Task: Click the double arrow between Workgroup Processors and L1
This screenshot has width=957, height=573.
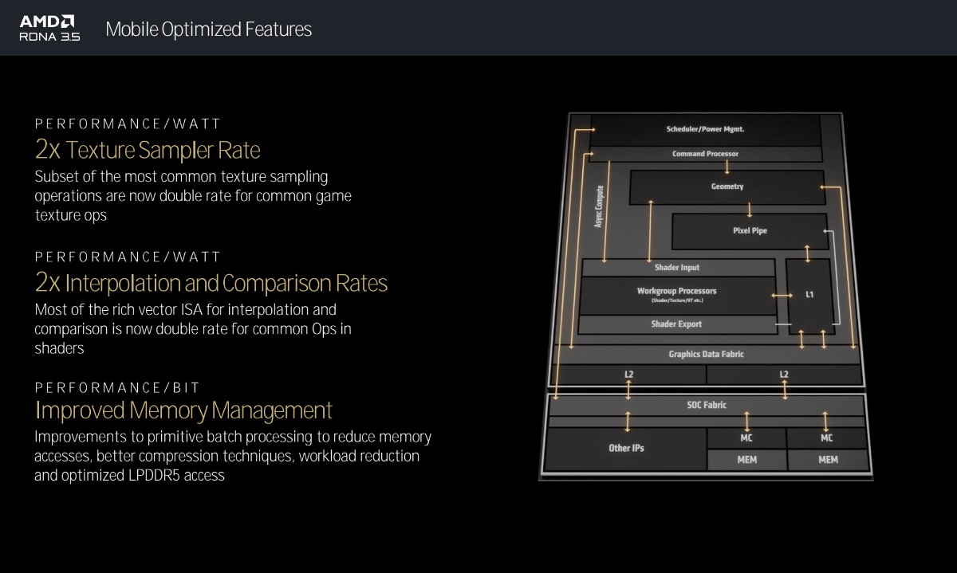Action: [782, 296]
